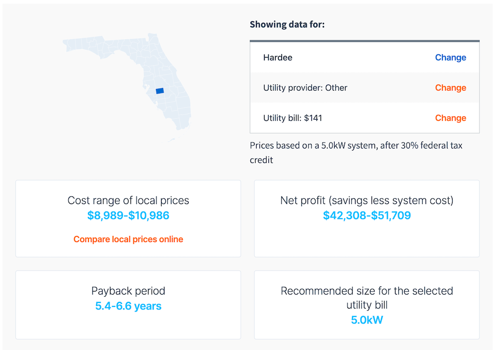Click the Cost range of local prices heading
500x350 pixels.
coord(128,200)
